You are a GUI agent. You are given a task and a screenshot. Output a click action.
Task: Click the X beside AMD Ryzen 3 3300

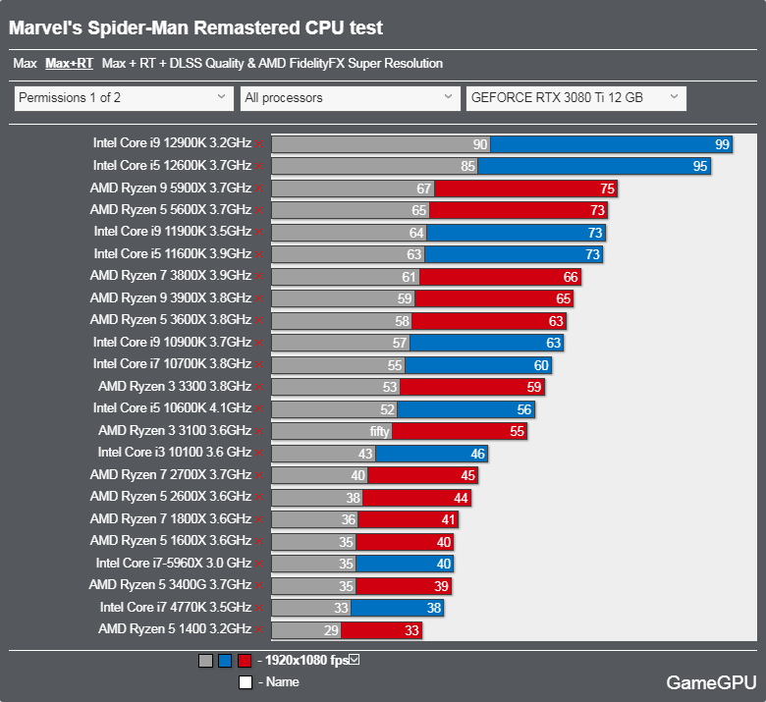(259, 388)
